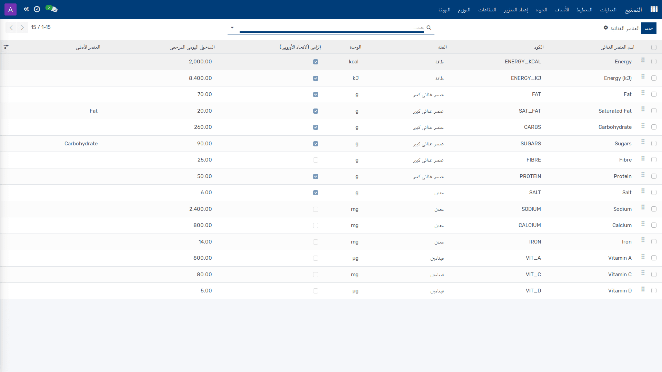Open the الأصناف menu
The width and height of the screenshot is (662, 372).
562,10
